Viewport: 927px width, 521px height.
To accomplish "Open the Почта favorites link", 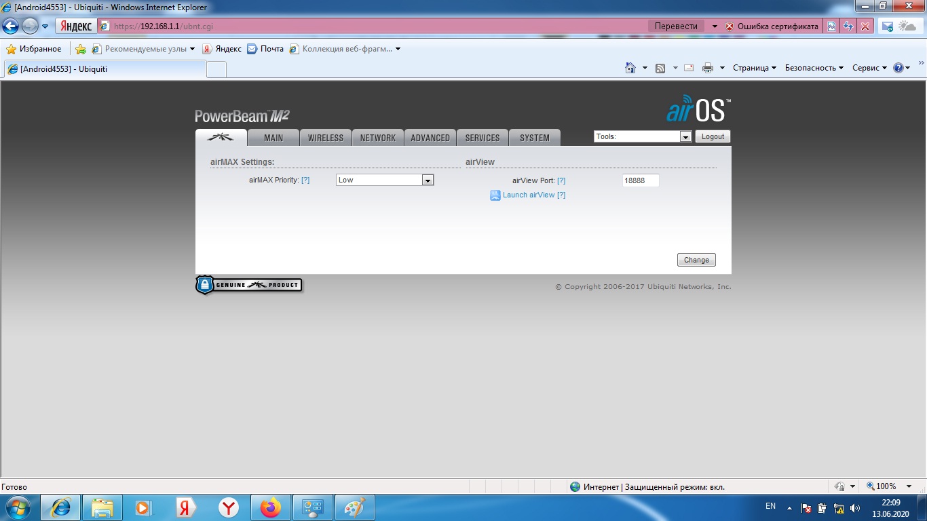I will (265, 49).
